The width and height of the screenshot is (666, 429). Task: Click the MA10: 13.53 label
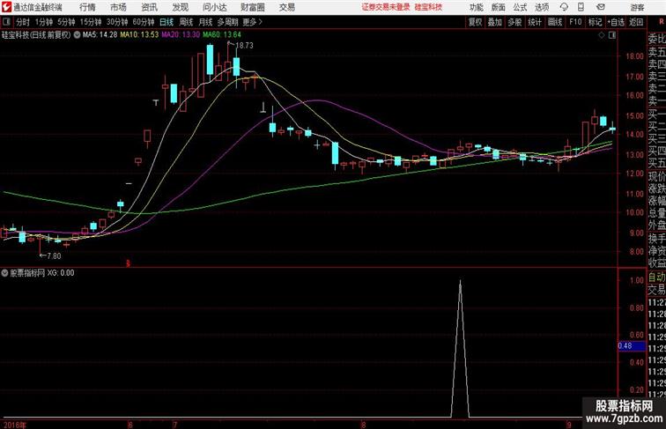click(x=139, y=35)
